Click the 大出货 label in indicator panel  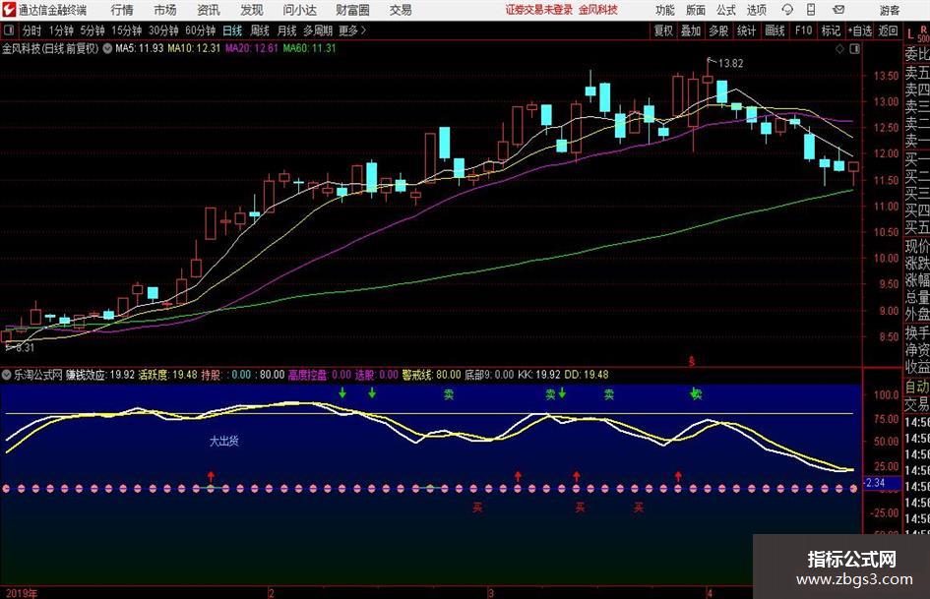pyautogui.click(x=224, y=442)
